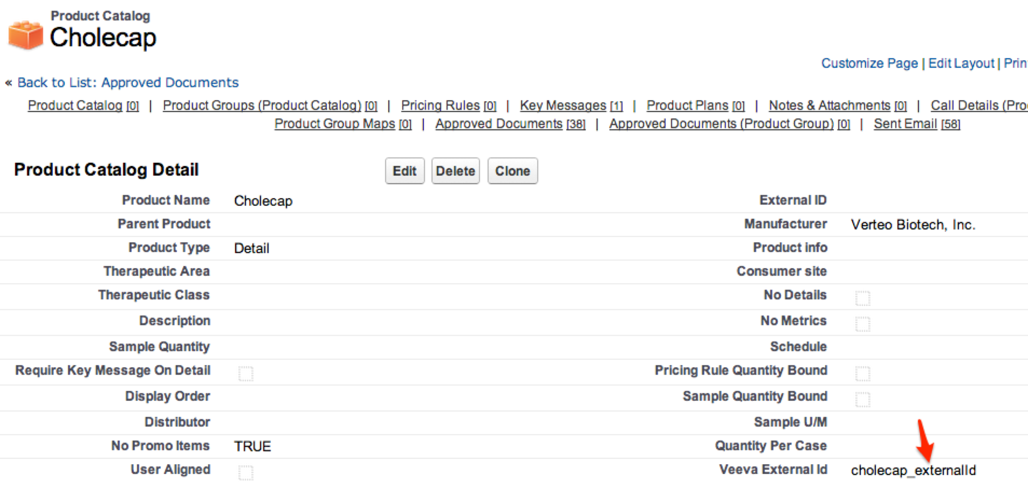Enable the User Aligned checkbox
1028x489 pixels.
point(246,472)
